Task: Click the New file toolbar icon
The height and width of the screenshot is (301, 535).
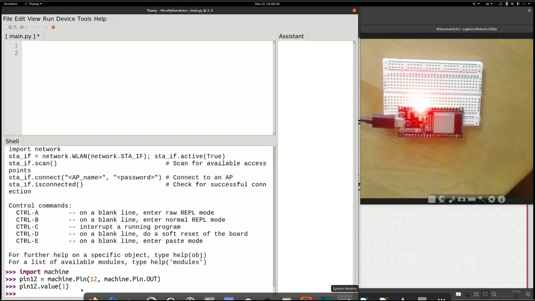Action: 6,27
